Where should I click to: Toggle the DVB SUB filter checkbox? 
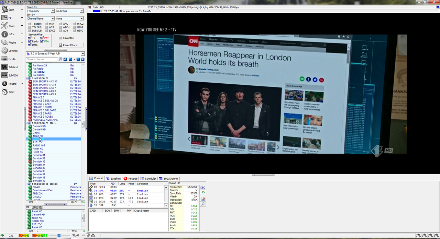pyautogui.click(x=29, y=31)
